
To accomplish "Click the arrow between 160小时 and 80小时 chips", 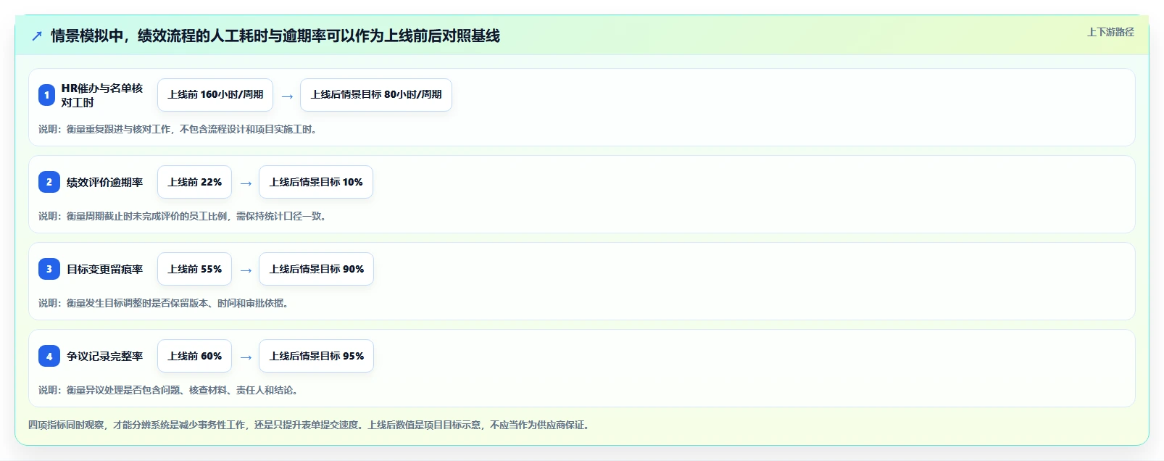I will (x=287, y=96).
